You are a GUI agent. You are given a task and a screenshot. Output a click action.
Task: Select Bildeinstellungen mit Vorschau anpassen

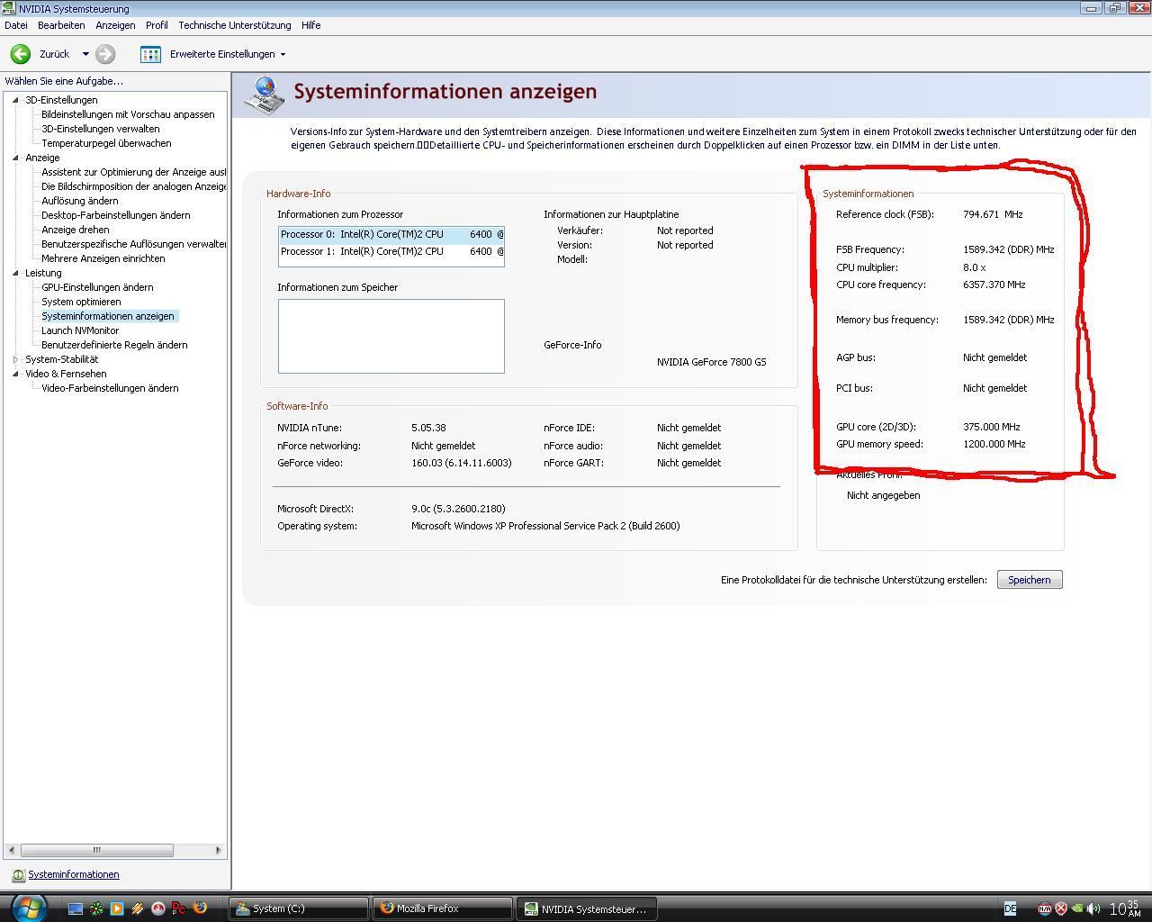(128, 114)
